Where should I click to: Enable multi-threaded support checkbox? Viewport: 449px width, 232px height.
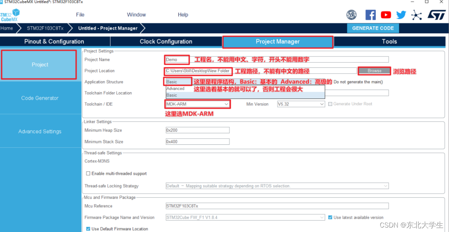[88, 174]
